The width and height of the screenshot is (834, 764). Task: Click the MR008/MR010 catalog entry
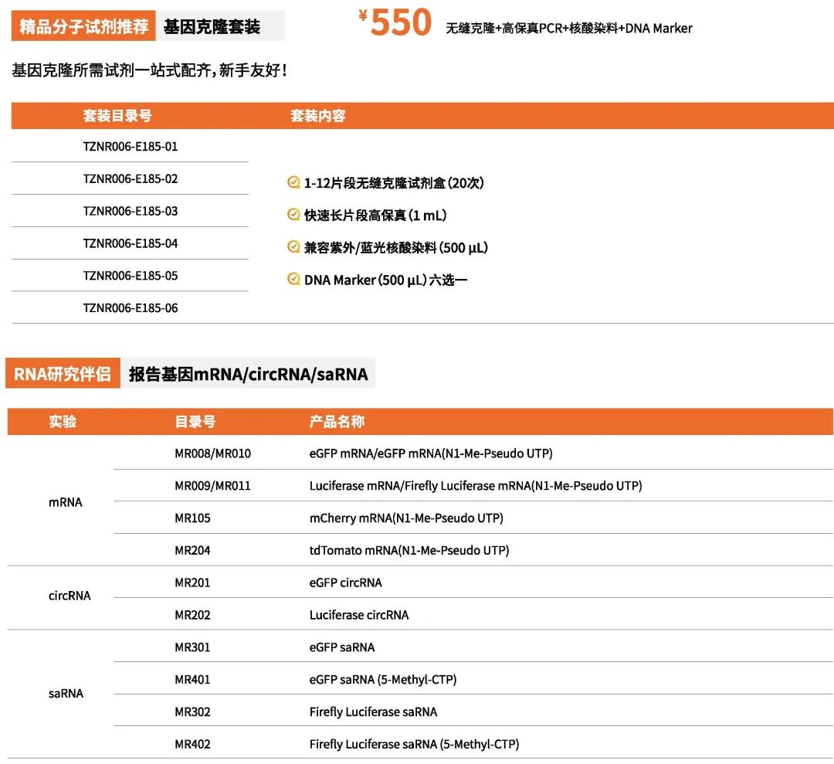point(213,453)
